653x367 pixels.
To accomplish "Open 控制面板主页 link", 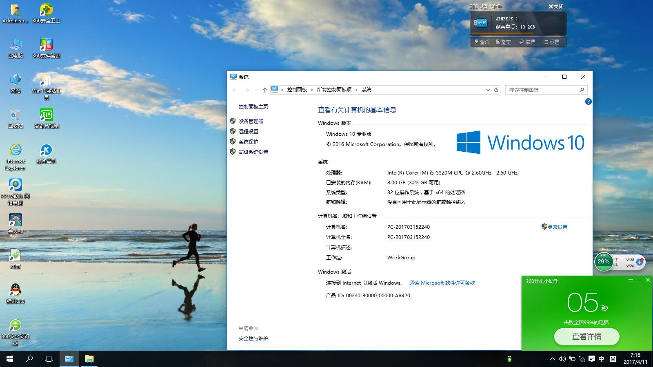I will 253,107.
